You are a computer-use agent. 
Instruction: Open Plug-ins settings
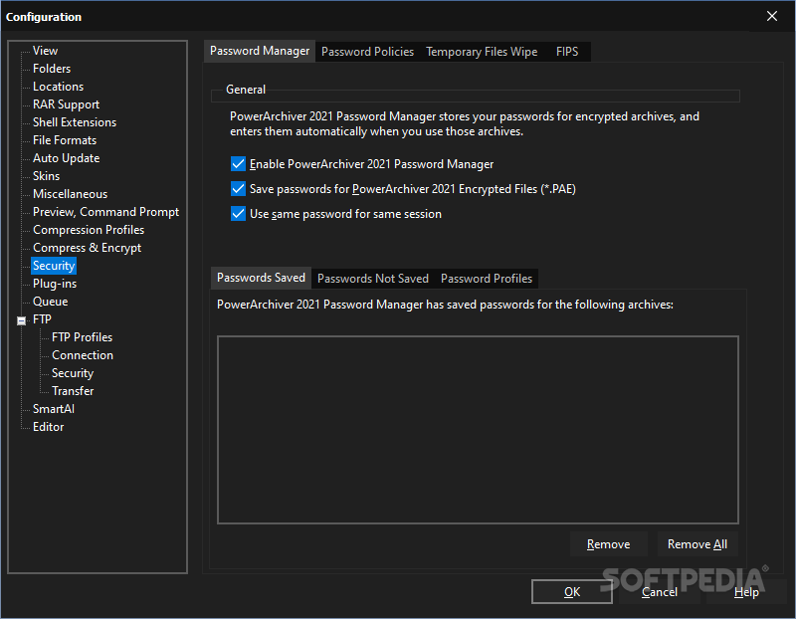tap(55, 284)
